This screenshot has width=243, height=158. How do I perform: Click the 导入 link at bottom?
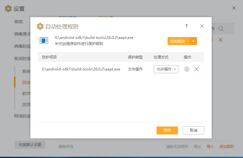pos(210,147)
